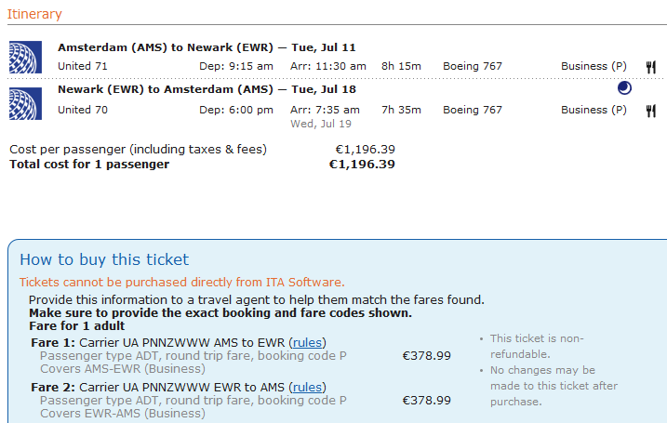Click the Fare 1 price €378.99
Screen dimensions: 667x423
[426, 355]
